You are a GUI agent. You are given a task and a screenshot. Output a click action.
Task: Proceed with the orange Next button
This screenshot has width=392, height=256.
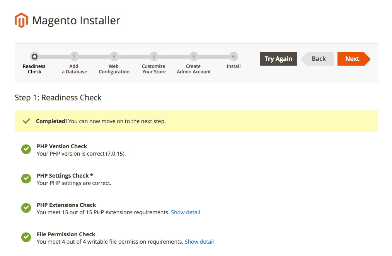point(353,59)
